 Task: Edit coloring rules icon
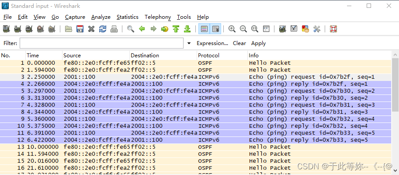(x=305, y=29)
